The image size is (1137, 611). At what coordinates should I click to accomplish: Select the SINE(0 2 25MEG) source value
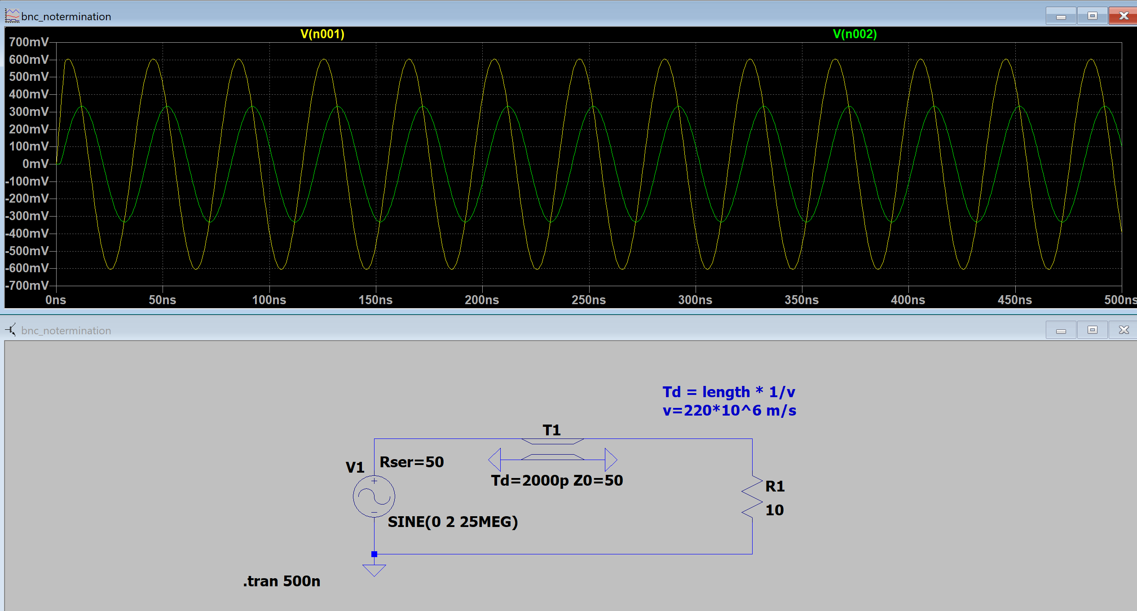click(453, 522)
